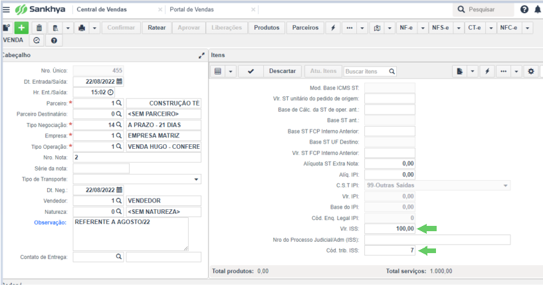This screenshot has width=543, height=285.
Task: Click the Série da nota field
Action: pyautogui.click(x=101, y=168)
